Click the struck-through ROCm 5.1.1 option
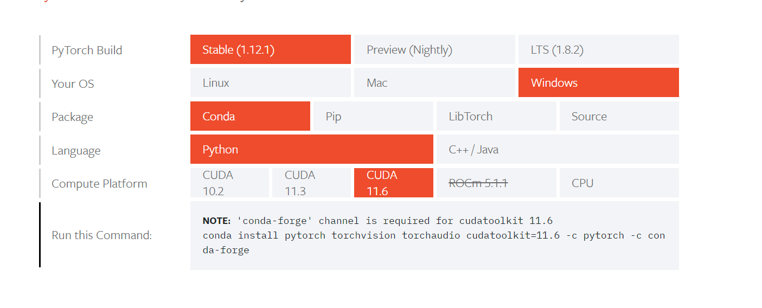The width and height of the screenshot is (762, 308). tap(496, 183)
